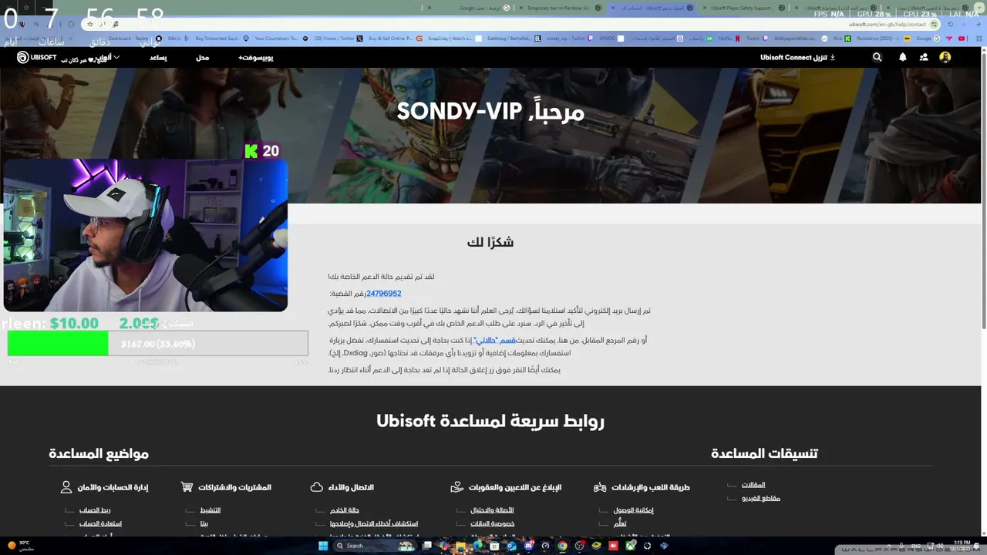Click the Ubisoft logo in site header
This screenshot has width=987, height=555.
pyautogui.click(x=37, y=57)
